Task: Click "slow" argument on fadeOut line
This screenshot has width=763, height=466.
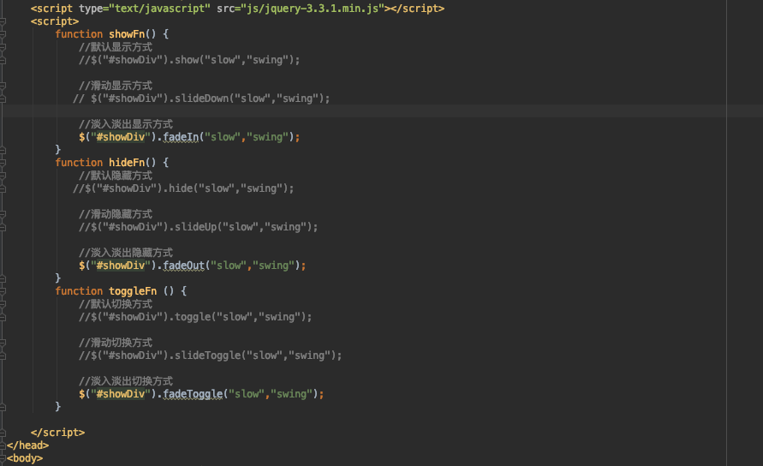Action: pos(229,266)
